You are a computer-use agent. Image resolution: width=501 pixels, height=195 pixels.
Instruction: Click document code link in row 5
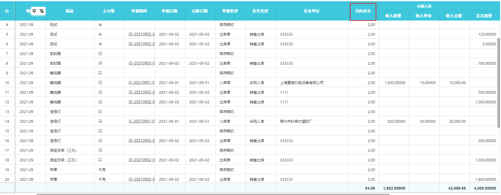(141, 34)
